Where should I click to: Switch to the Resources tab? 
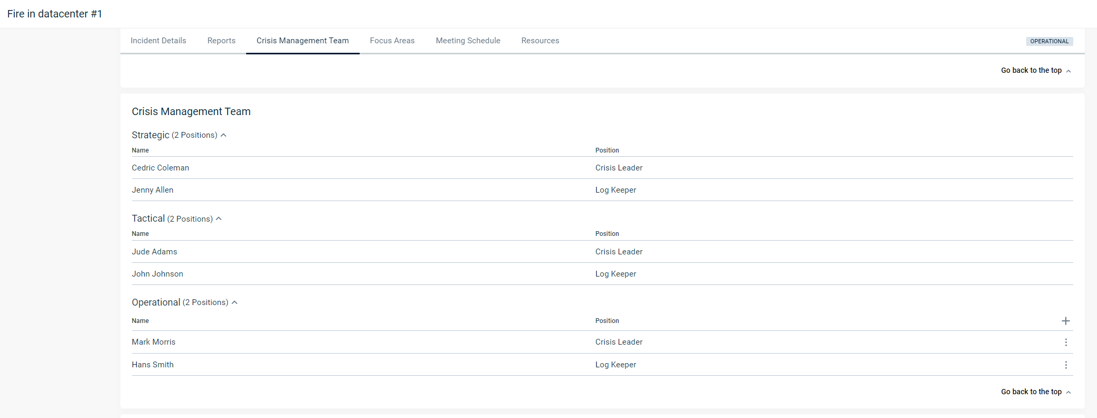point(540,41)
